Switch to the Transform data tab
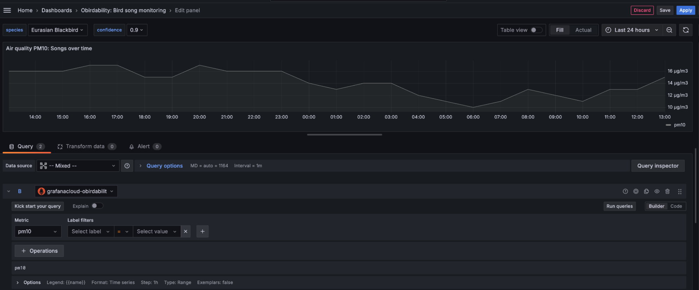Viewport: 699px width, 290px height. tap(86, 147)
